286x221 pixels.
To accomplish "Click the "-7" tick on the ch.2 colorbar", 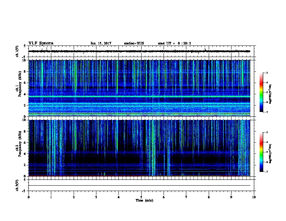I will pyautogui.click(x=266, y=172).
